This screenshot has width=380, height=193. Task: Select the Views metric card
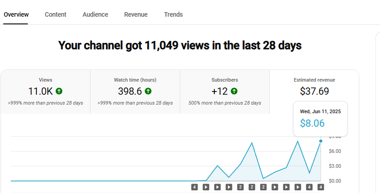(45, 92)
